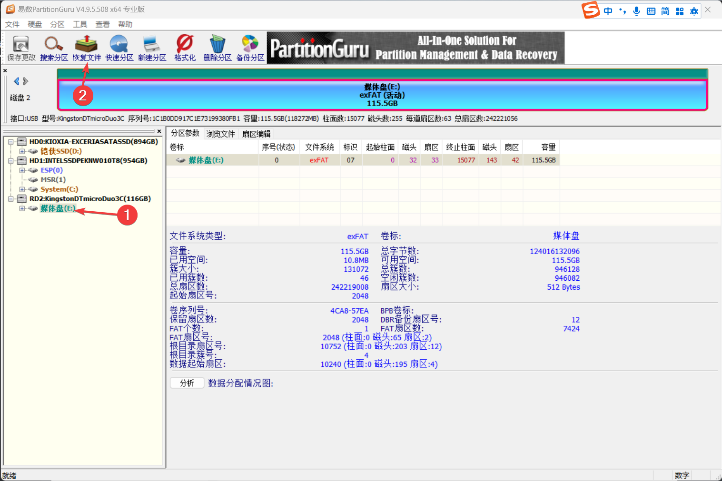Go to the previous disk with the left arrow
This screenshot has width=722, height=481.
[17, 81]
